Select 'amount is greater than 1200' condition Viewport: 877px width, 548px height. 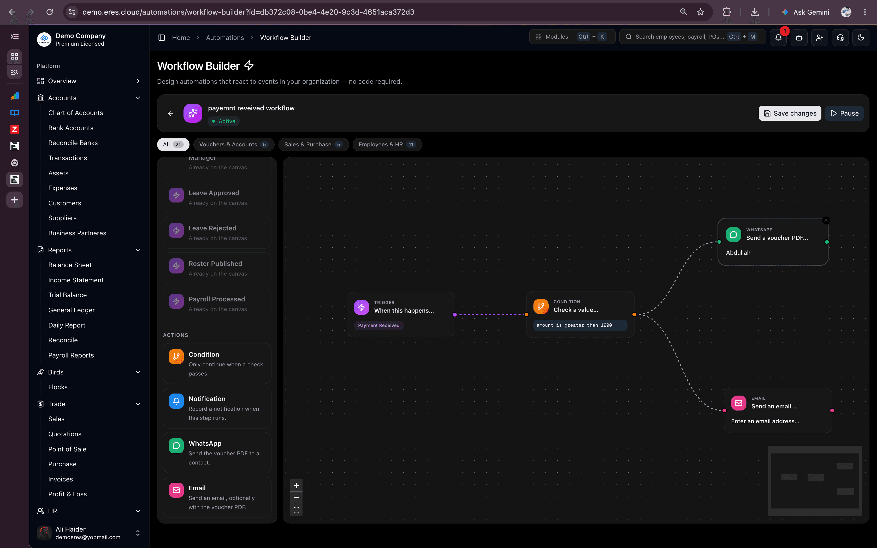click(580, 325)
